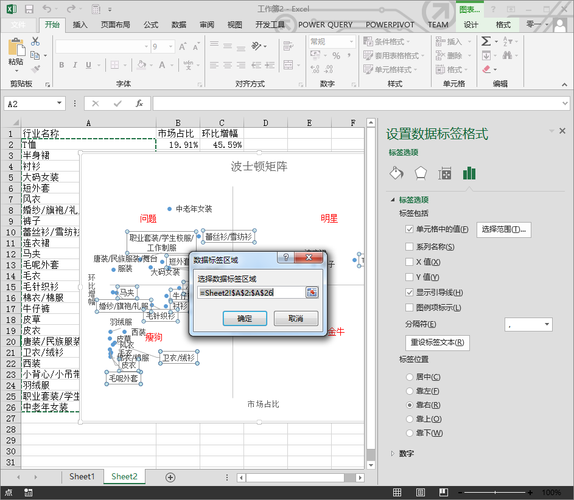Open the font size dropdown
The width and height of the screenshot is (574, 500).
(x=170, y=46)
